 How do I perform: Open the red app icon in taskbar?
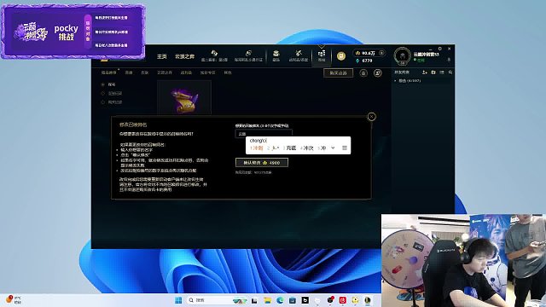click(343, 300)
